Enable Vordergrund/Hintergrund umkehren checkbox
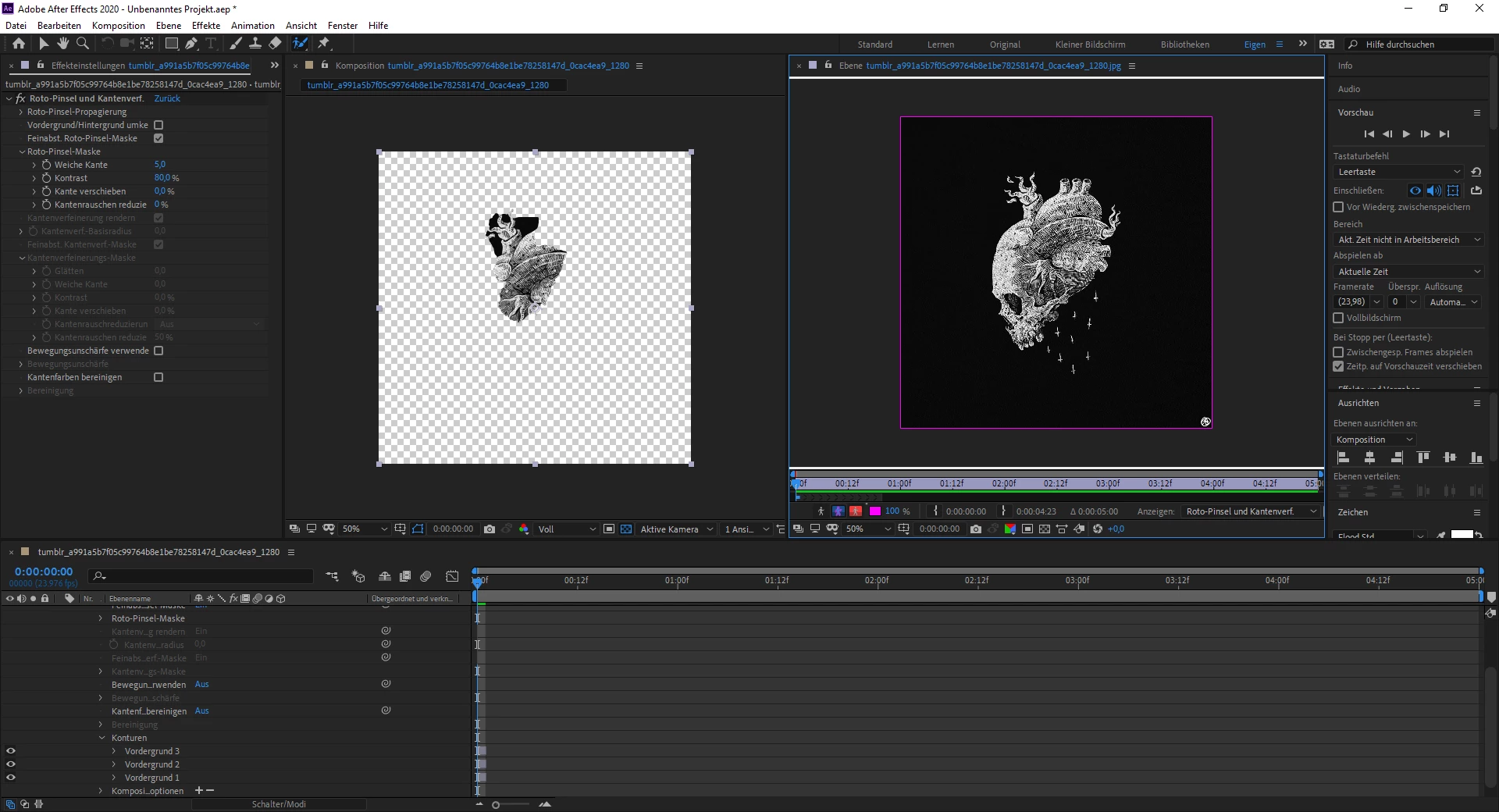This screenshot has height=812, width=1499. [158, 125]
